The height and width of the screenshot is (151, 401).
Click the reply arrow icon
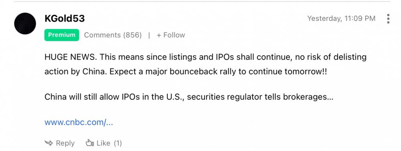pos(49,143)
